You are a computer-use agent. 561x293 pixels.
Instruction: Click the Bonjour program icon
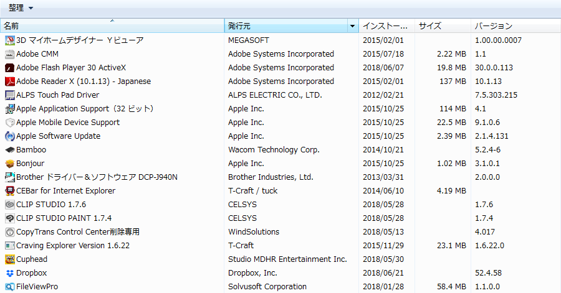coord(9,164)
